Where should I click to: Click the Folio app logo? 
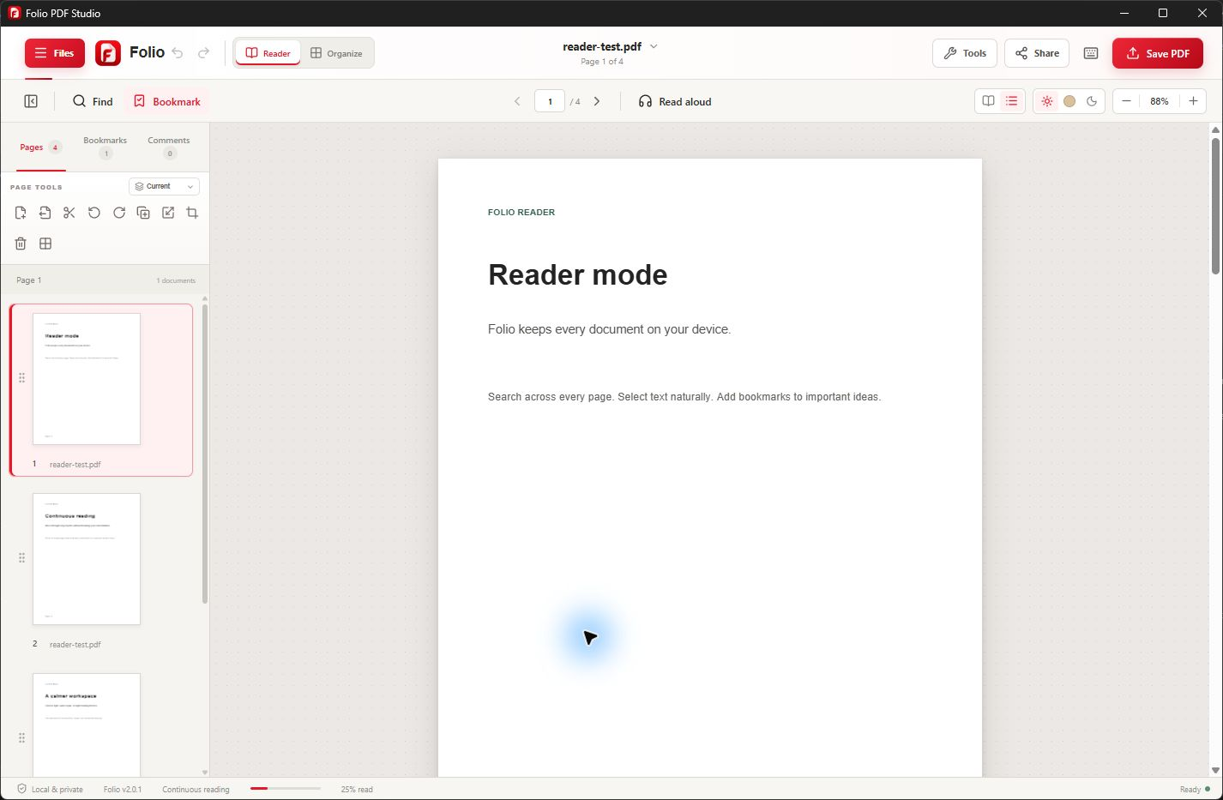(x=108, y=53)
